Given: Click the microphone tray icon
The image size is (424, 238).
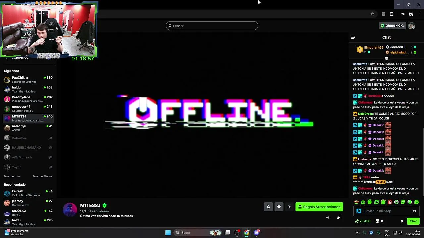Looking at the screenshot, I should coord(378,233).
